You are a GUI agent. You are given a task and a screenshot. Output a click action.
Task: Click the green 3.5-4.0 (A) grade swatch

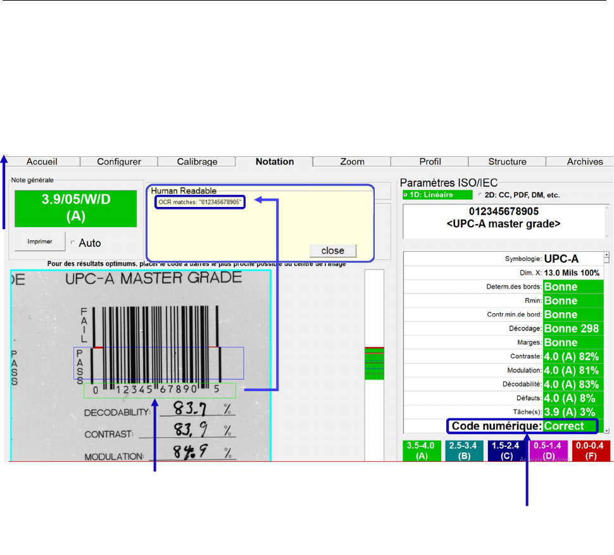pyautogui.click(x=422, y=451)
